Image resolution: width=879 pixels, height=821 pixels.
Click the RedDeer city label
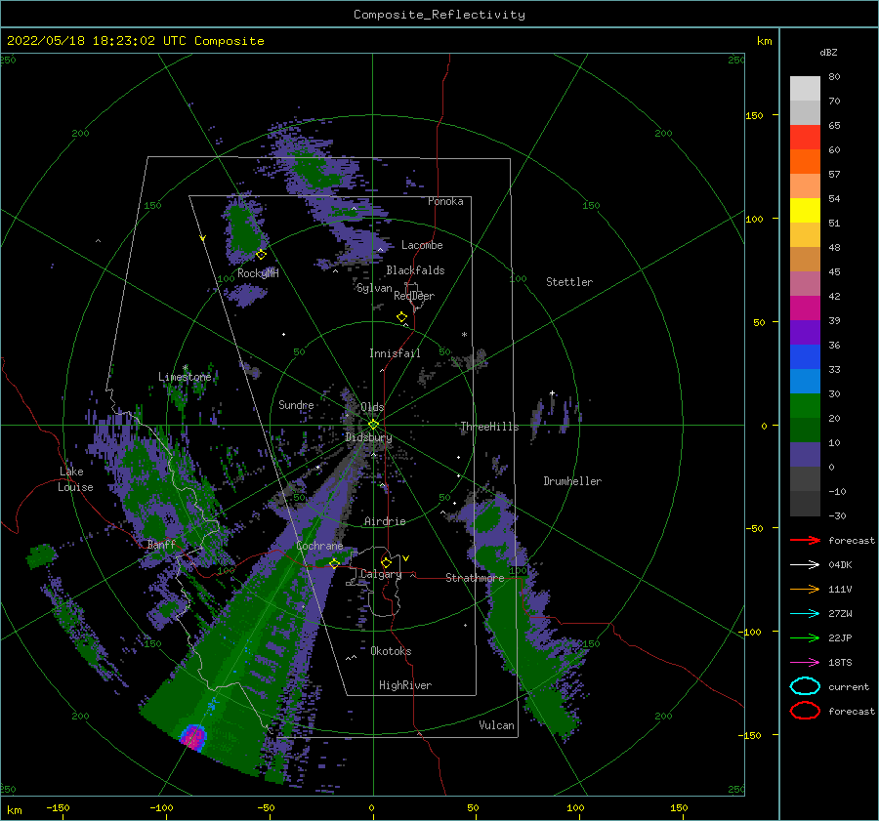[x=414, y=296]
